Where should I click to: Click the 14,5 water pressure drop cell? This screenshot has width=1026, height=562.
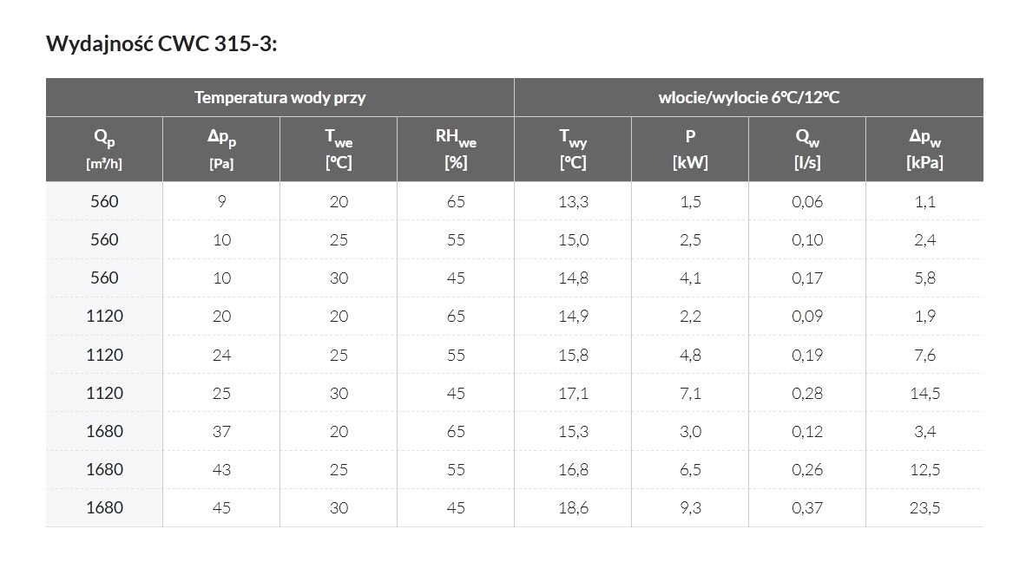click(x=924, y=393)
